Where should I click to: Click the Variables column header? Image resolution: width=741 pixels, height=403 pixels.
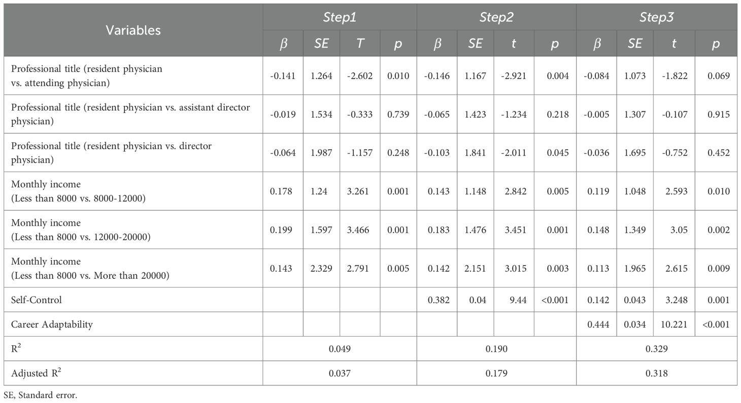[133, 30]
